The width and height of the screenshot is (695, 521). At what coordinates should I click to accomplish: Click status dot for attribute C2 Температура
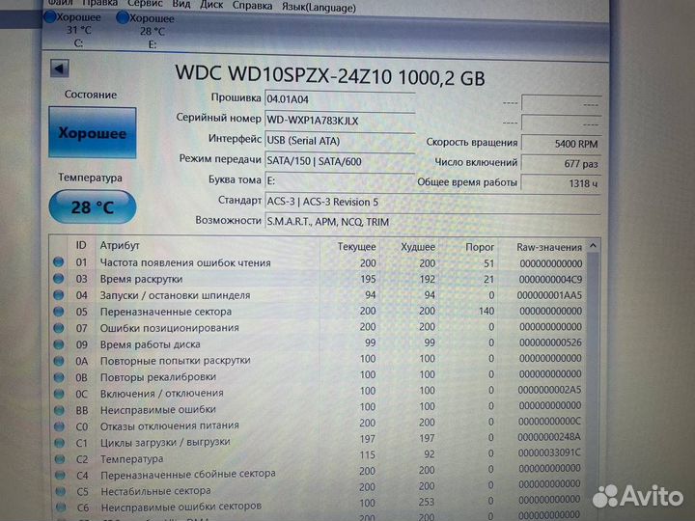point(59,459)
